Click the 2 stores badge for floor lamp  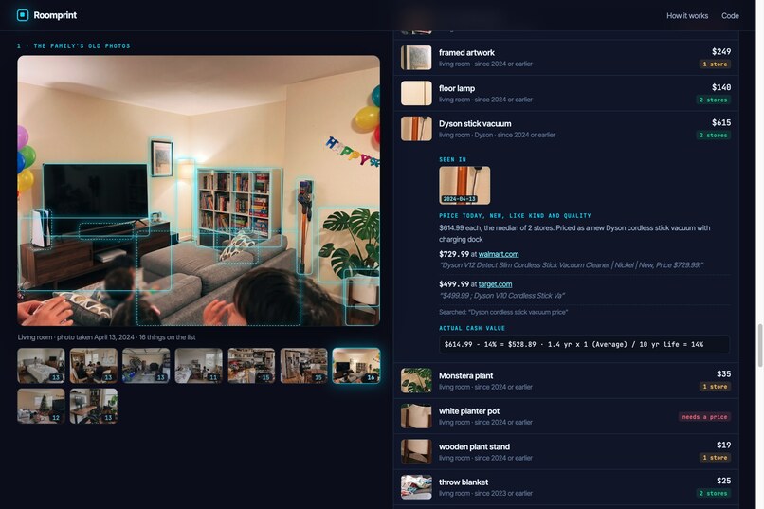pos(714,100)
